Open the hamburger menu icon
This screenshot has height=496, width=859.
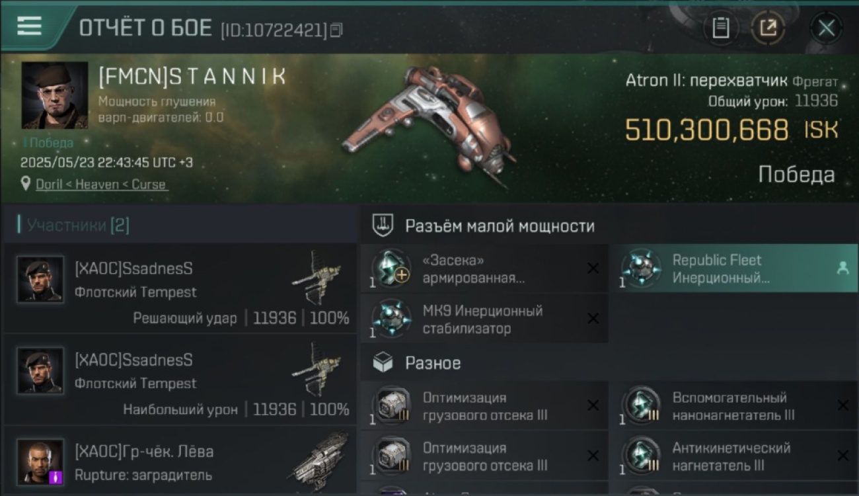click(29, 26)
